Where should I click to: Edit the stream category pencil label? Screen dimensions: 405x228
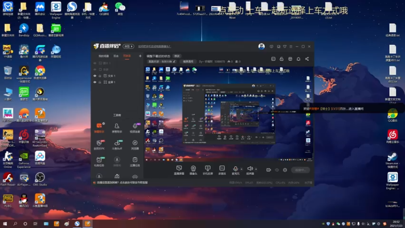pos(162,61)
